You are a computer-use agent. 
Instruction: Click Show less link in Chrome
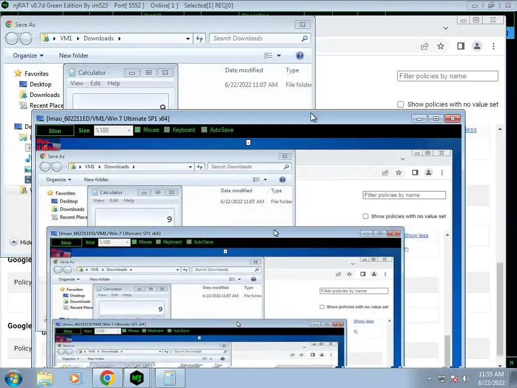click(471, 130)
